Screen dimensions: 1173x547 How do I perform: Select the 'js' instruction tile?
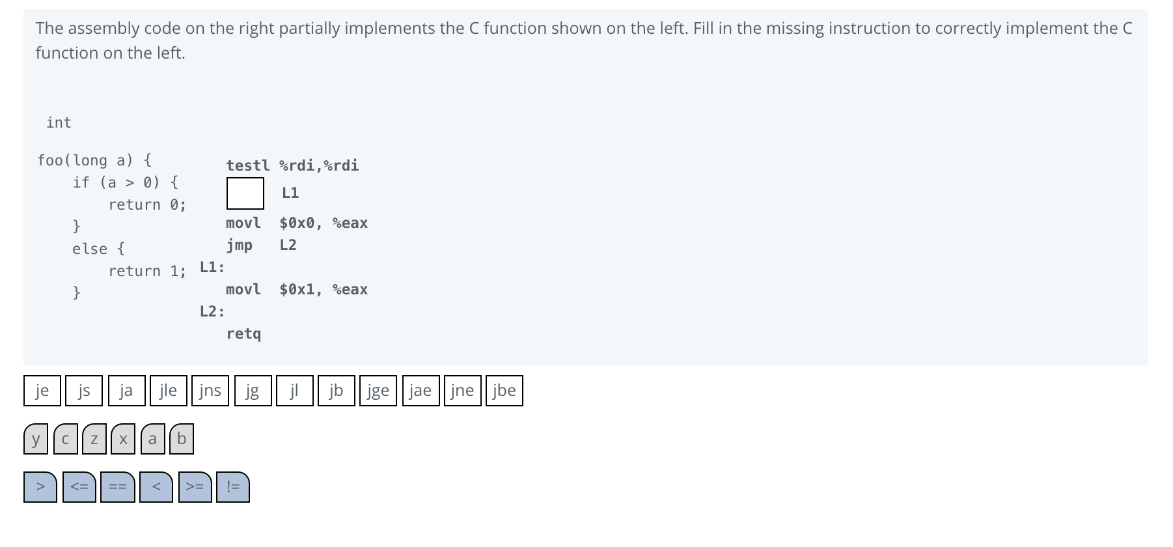click(84, 391)
